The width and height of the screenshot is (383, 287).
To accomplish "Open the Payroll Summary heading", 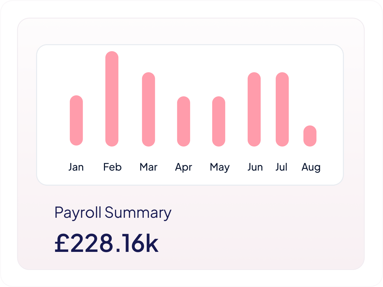I will 113,213.
